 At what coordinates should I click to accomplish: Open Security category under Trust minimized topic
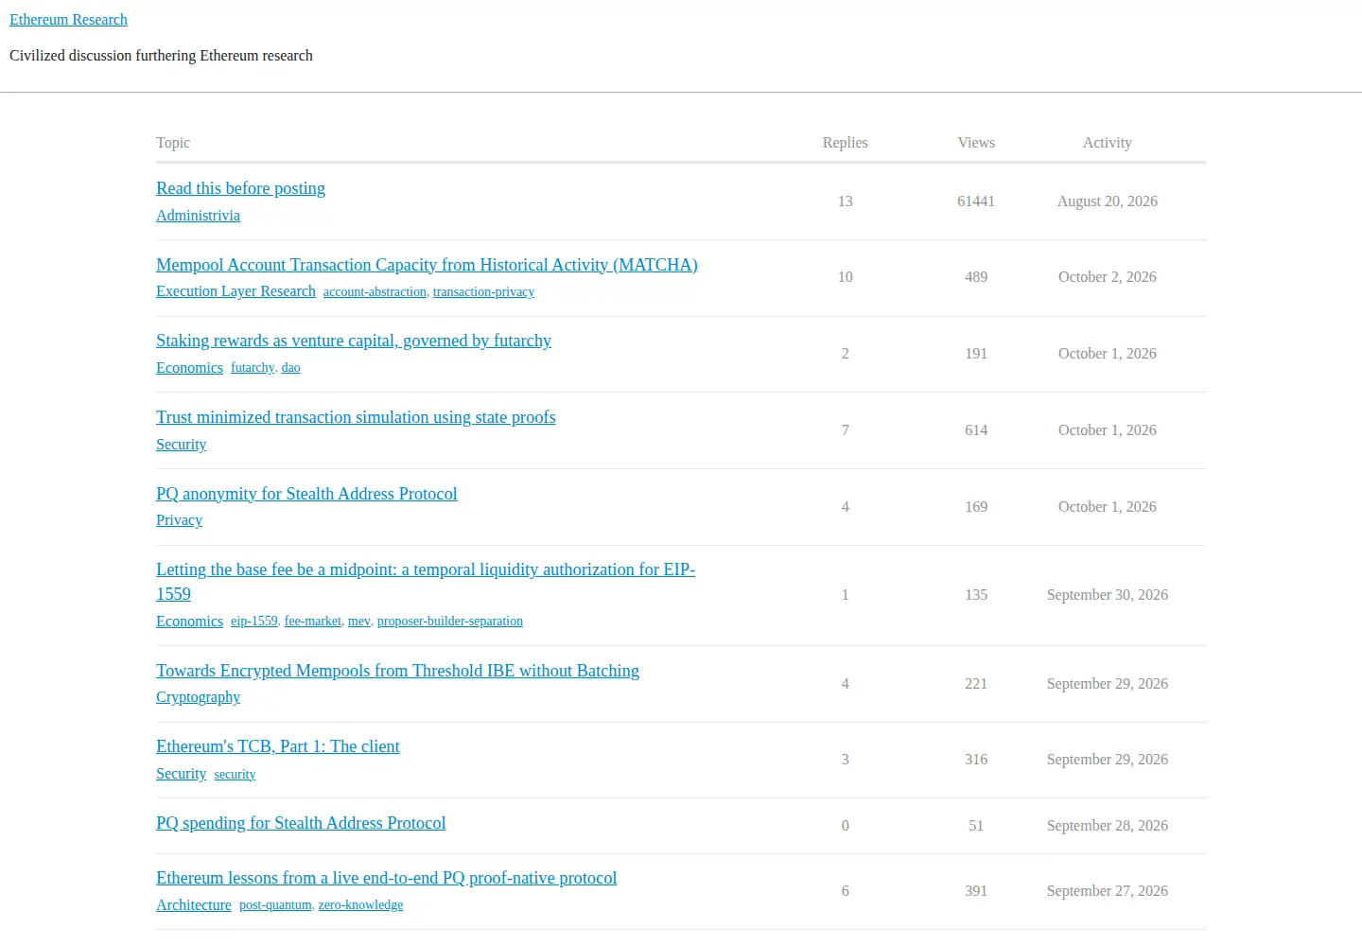[181, 445]
